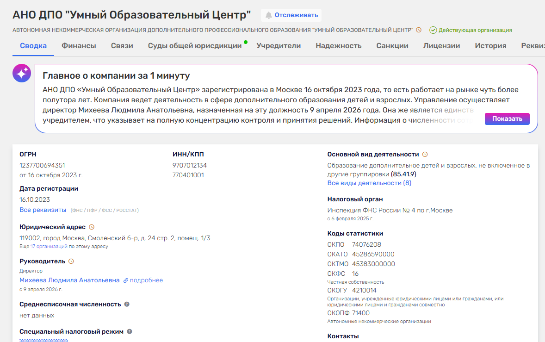Viewport: 545px width, 342px height.
Task: Click the green dot on Суды общей юрисдикции
Action: point(246,42)
